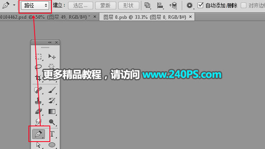Screen dimensions: 265x149
Task: Toggle the 对齐边缘 align edges checkbox
Action: click(x=244, y=5)
